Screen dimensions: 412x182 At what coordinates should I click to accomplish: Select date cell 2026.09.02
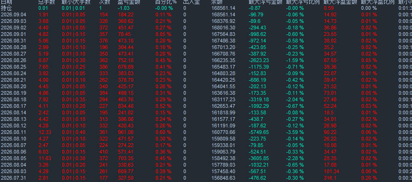click(14, 28)
